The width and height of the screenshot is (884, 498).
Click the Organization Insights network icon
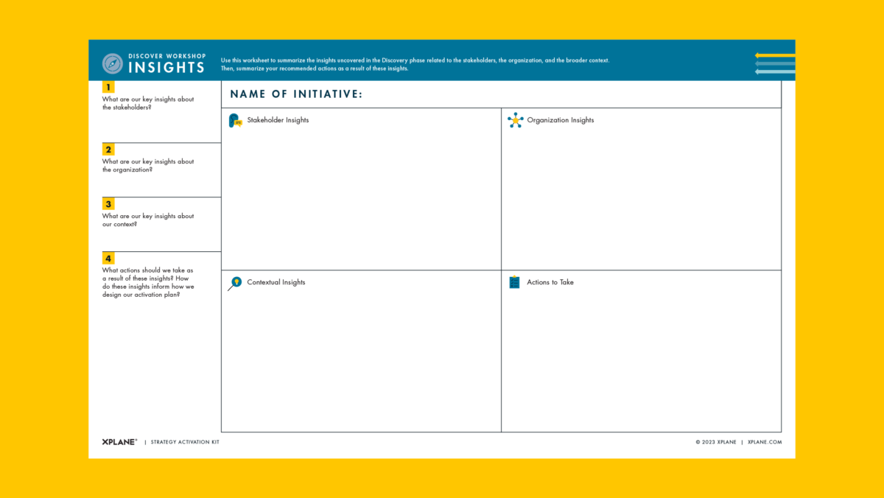(x=515, y=120)
